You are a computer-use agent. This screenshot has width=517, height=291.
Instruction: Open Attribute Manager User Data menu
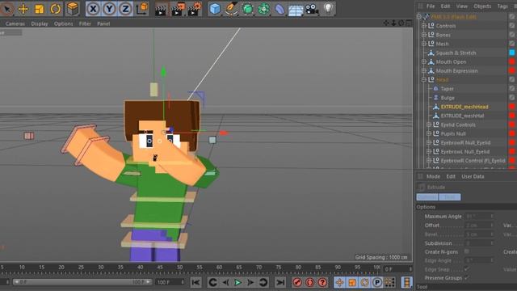click(473, 176)
